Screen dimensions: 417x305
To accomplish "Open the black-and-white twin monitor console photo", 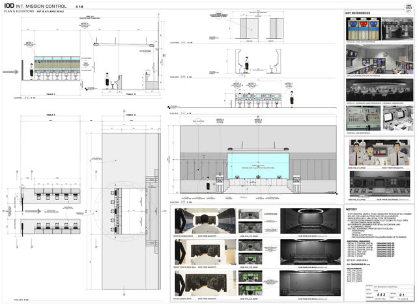I will click(398, 119).
